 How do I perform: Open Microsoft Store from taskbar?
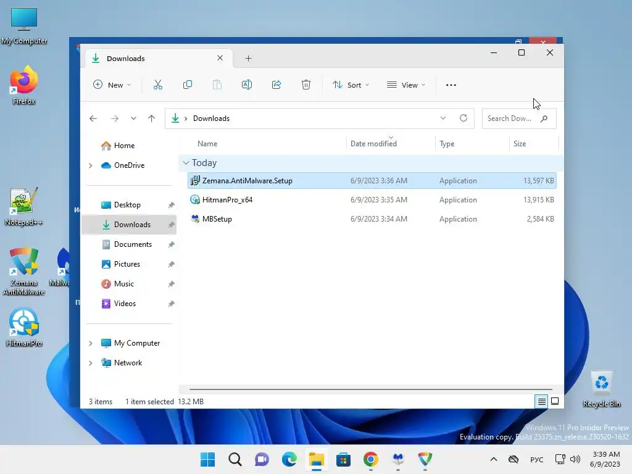point(343,459)
